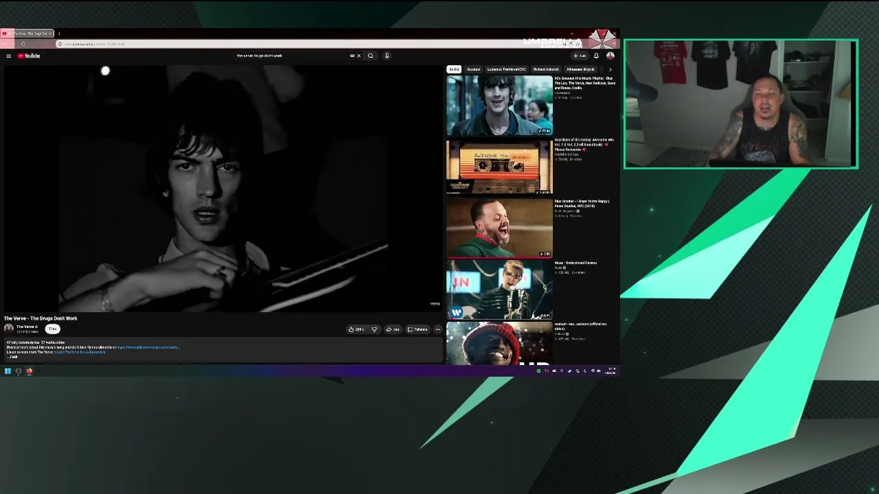
Task: Go to the YouTube home logo
Action: (29, 56)
